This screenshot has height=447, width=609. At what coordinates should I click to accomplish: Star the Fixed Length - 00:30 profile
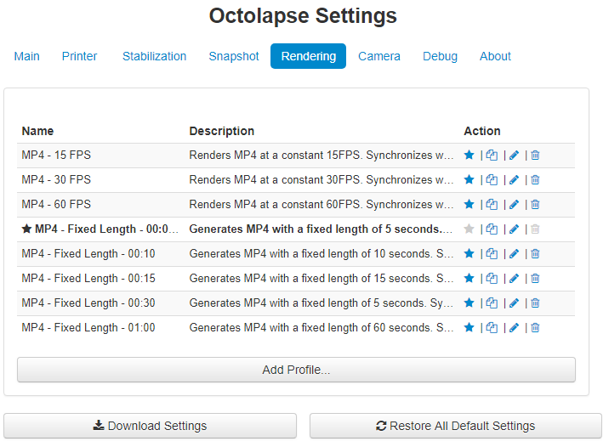pos(469,303)
